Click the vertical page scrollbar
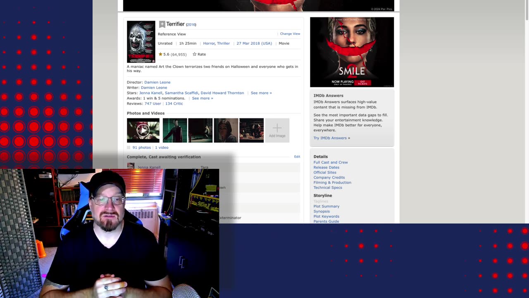The height and width of the screenshot is (298, 529). tap(527, 10)
